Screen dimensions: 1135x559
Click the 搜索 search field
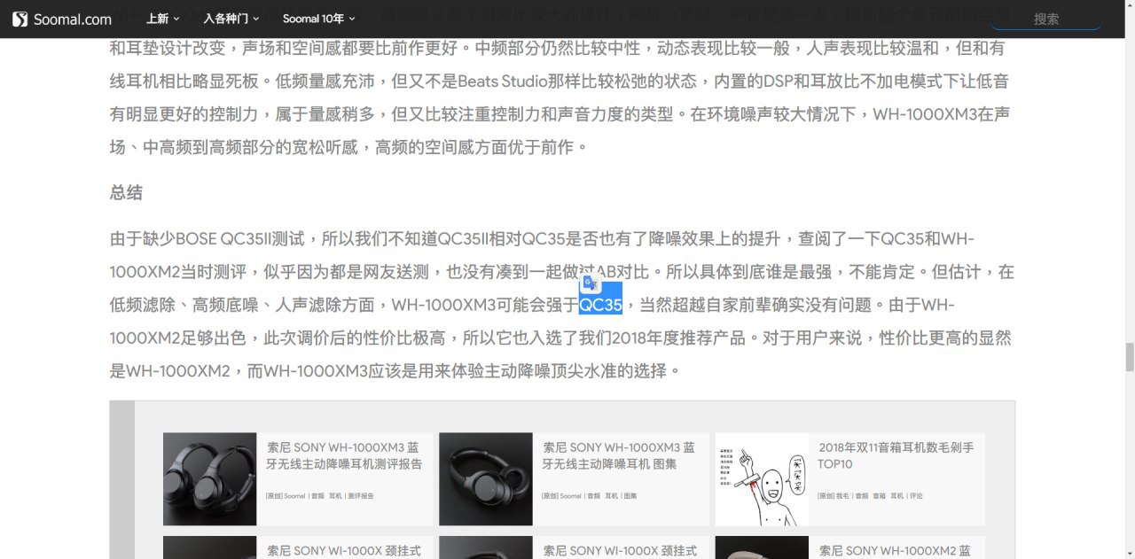click(x=1046, y=19)
